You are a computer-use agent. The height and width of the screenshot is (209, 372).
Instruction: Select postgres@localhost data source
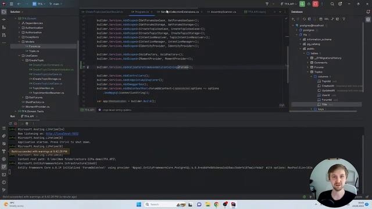pyautogui.click(x=312, y=26)
